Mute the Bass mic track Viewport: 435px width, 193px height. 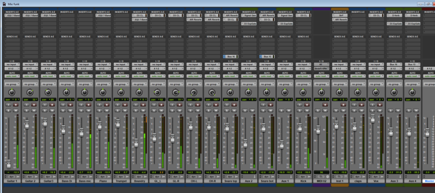point(88,110)
